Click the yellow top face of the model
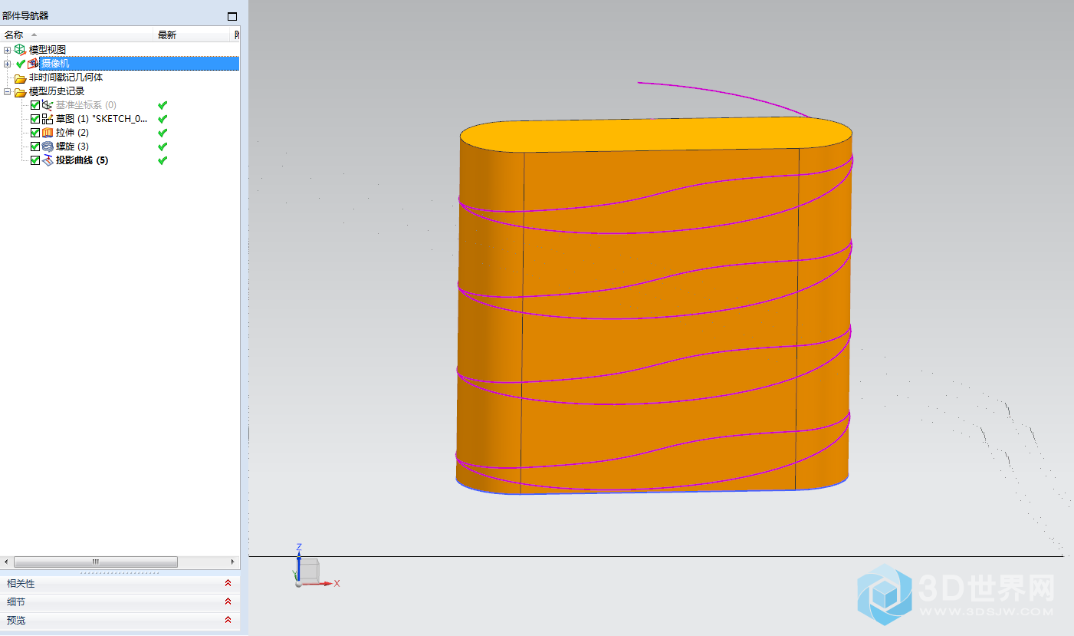Image resolution: width=1074 pixels, height=636 pixels. click(x=655, y=134)
